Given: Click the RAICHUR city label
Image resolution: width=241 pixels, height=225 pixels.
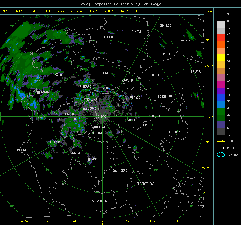Looking at the screenshot, I should point(197,71).
